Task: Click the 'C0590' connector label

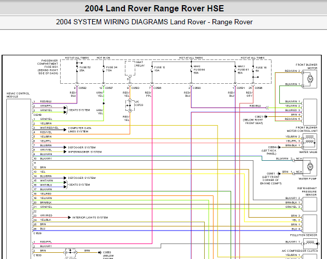Action: [196, 88]
